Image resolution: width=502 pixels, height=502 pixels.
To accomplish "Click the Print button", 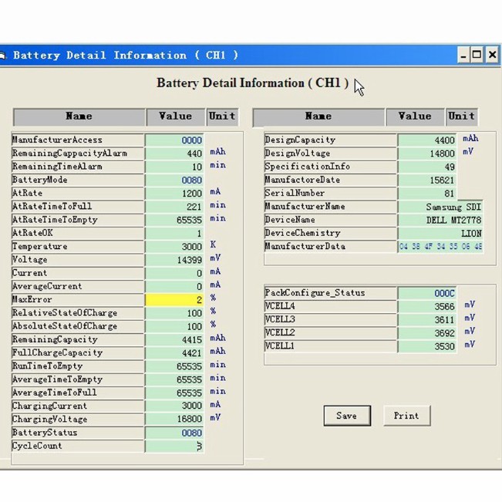I will [407, 416].
